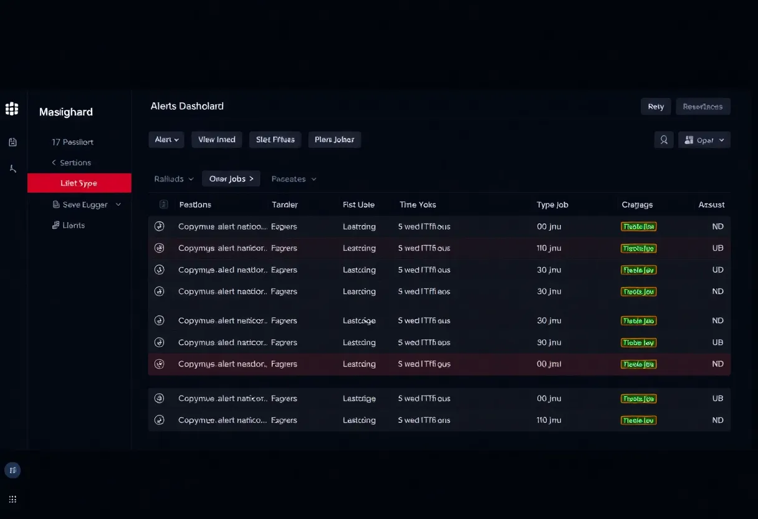Open the Llents sidebar item icon
The height and width of the screenshot is (519, 758).
(x=56, y=225)
